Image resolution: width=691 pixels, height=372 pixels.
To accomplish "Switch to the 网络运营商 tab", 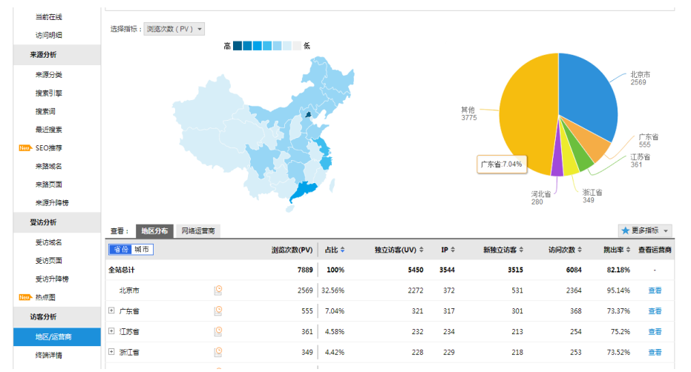I will (x=198, y=231).
